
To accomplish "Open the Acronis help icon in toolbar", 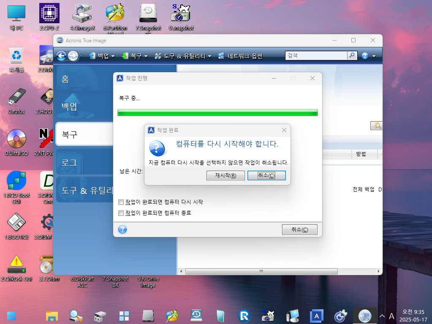I will pos(365,56).
